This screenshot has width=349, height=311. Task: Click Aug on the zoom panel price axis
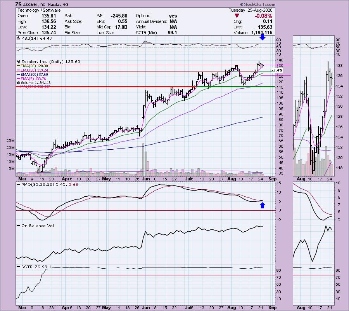click(x=301, y=179)
